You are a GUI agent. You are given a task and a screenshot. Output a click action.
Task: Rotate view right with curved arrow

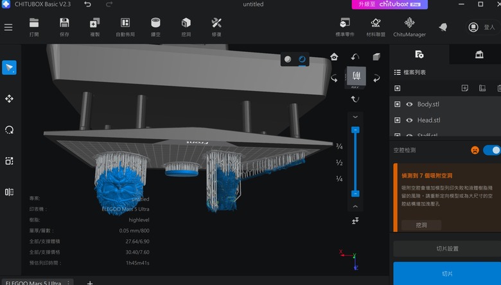click(x=376, y=78)
